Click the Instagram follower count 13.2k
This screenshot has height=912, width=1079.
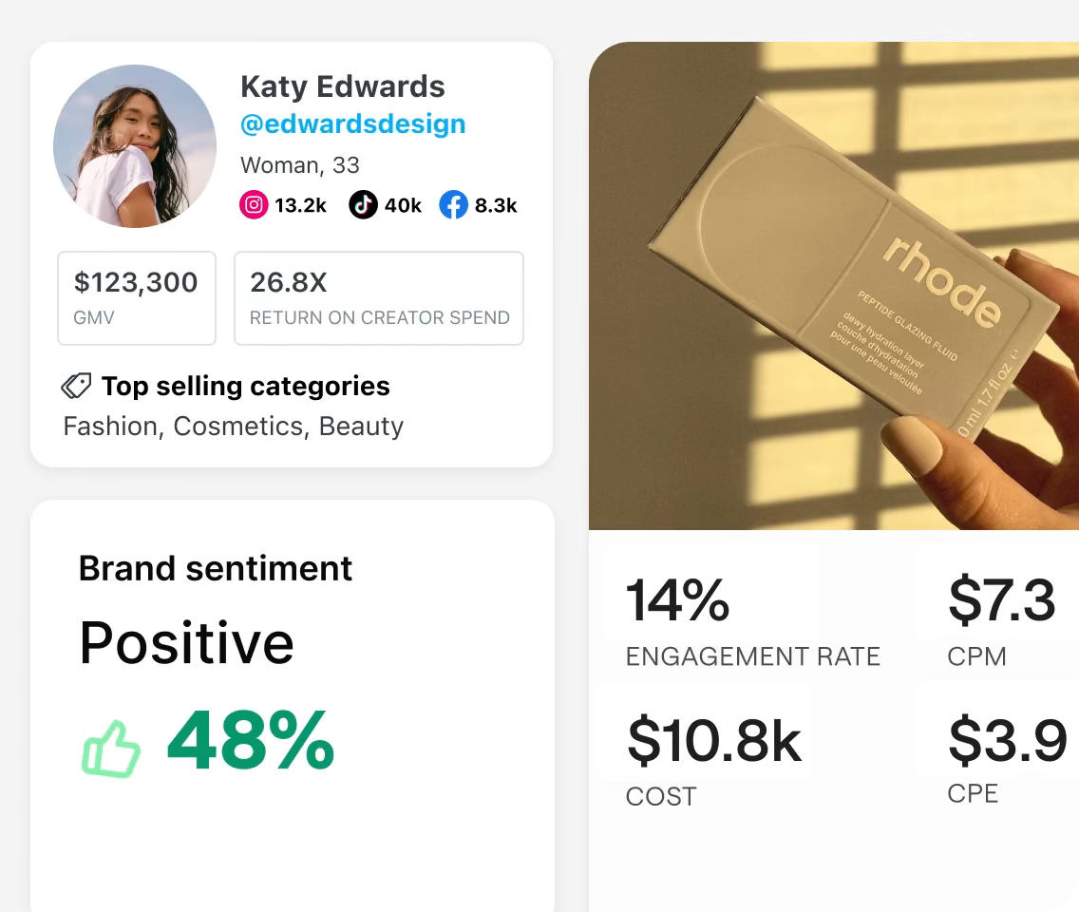pyautogui.click(x=299, y=205)
